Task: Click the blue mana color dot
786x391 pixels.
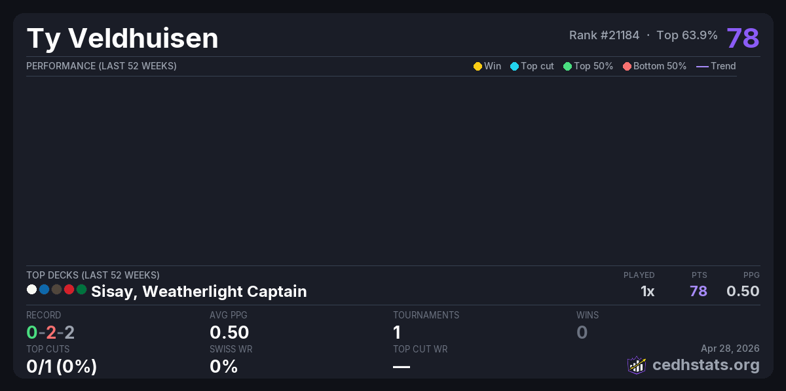Action: (x=44, y=289)
